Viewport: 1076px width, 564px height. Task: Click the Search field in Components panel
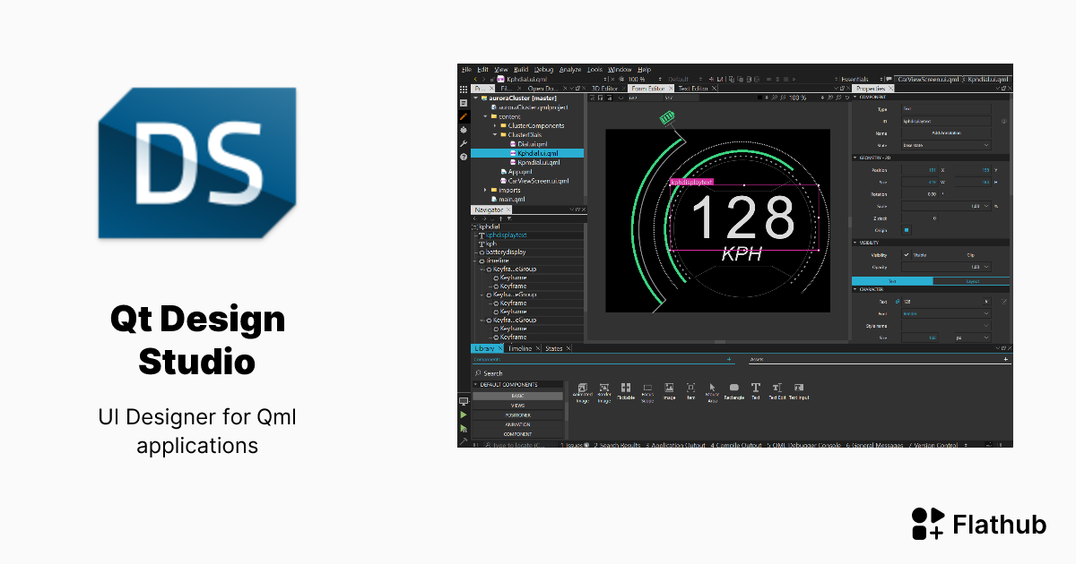(511, 373)
